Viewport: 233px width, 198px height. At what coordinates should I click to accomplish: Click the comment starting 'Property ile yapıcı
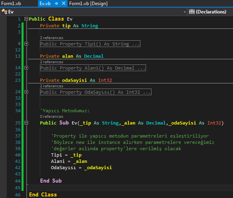pos(130,136)
